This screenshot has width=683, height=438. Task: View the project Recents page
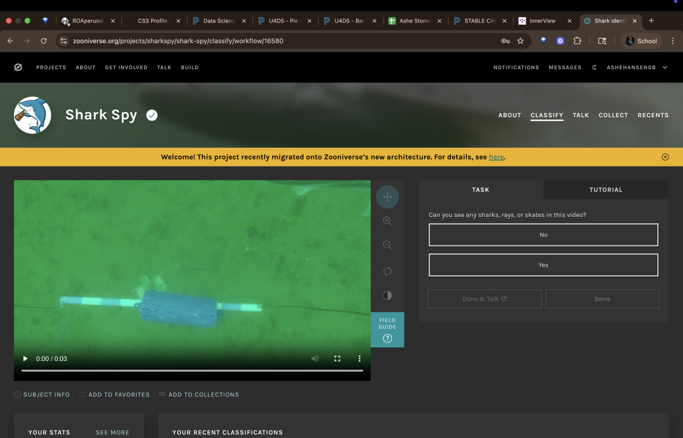tap(653, 115)
